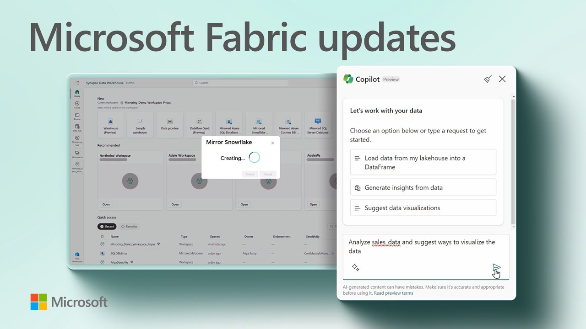This screenshot has height=329, width=586.
Task: Open the Adele_Workspace card
Action: [175, 204]
